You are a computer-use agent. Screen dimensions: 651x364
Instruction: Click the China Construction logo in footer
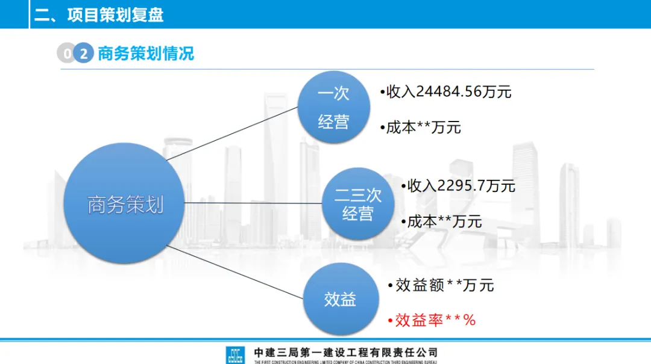pyautogui.click(x=236, y=356)
